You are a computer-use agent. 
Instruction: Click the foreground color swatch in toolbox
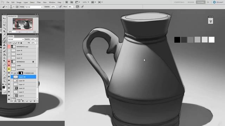[x=4, y=87]
